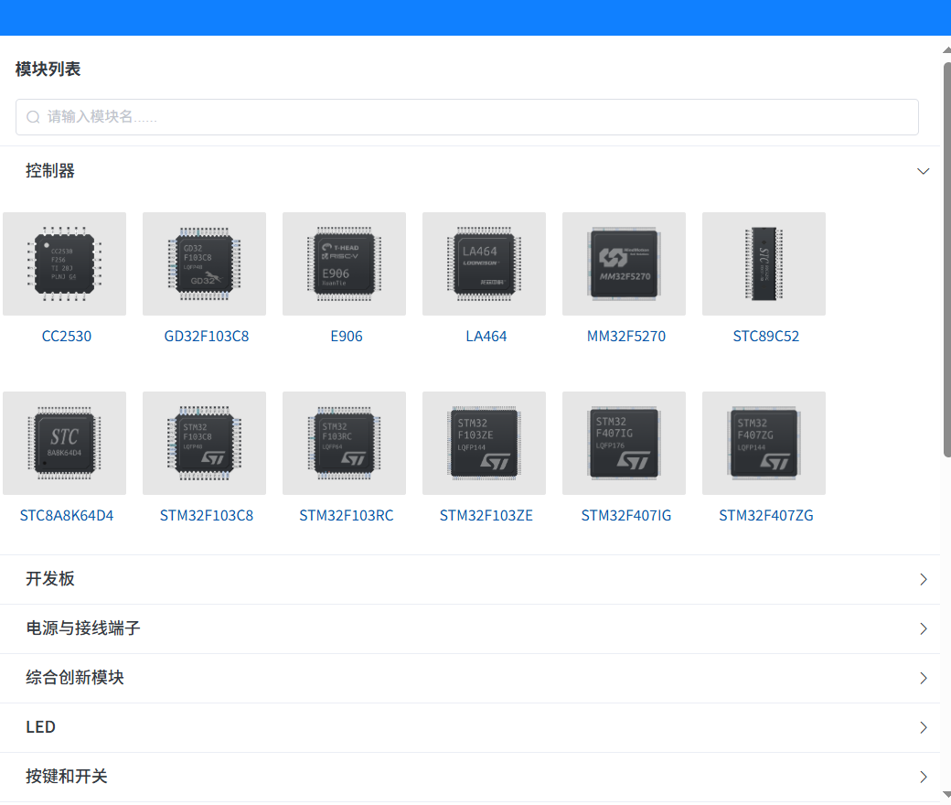Focus the 请输入模块名 search field
The width and height of the screenshot is (951, 805).
tap(467, 117)
